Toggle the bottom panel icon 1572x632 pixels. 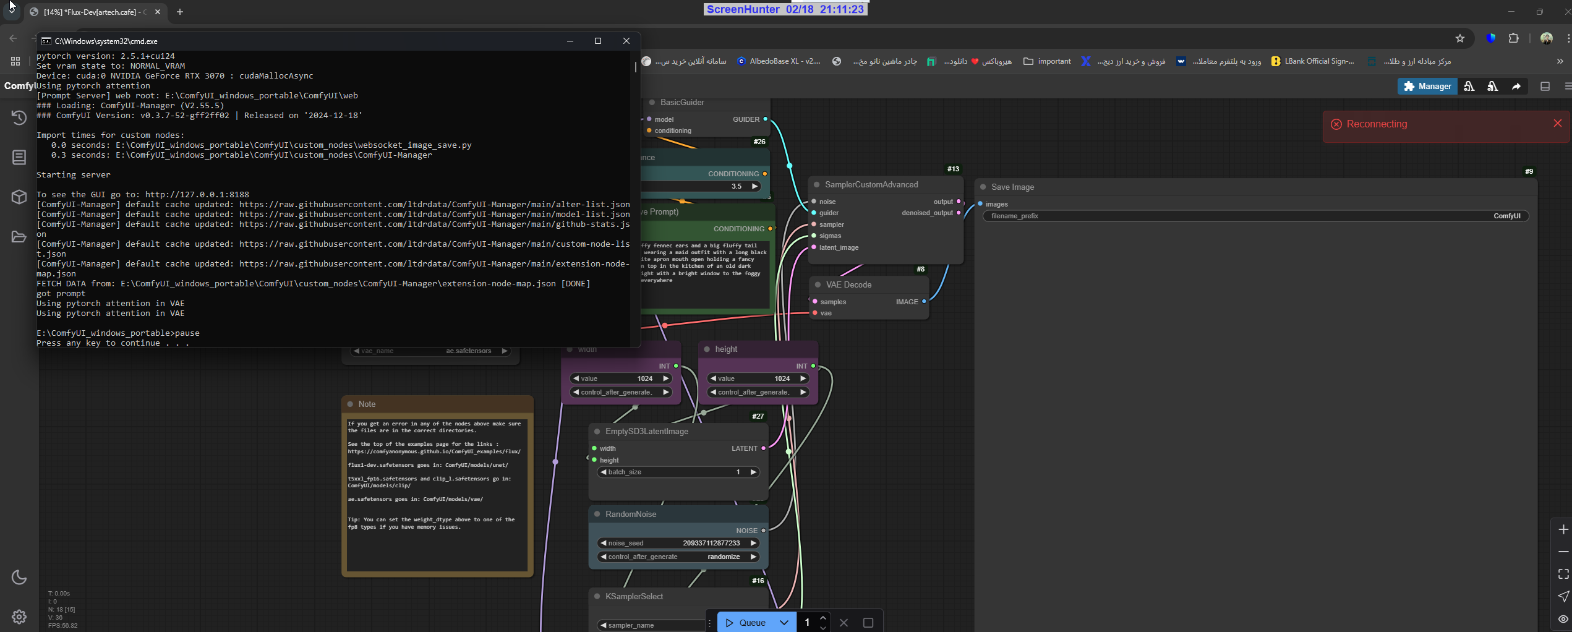pyautogui.click(x=1545, y=87)
